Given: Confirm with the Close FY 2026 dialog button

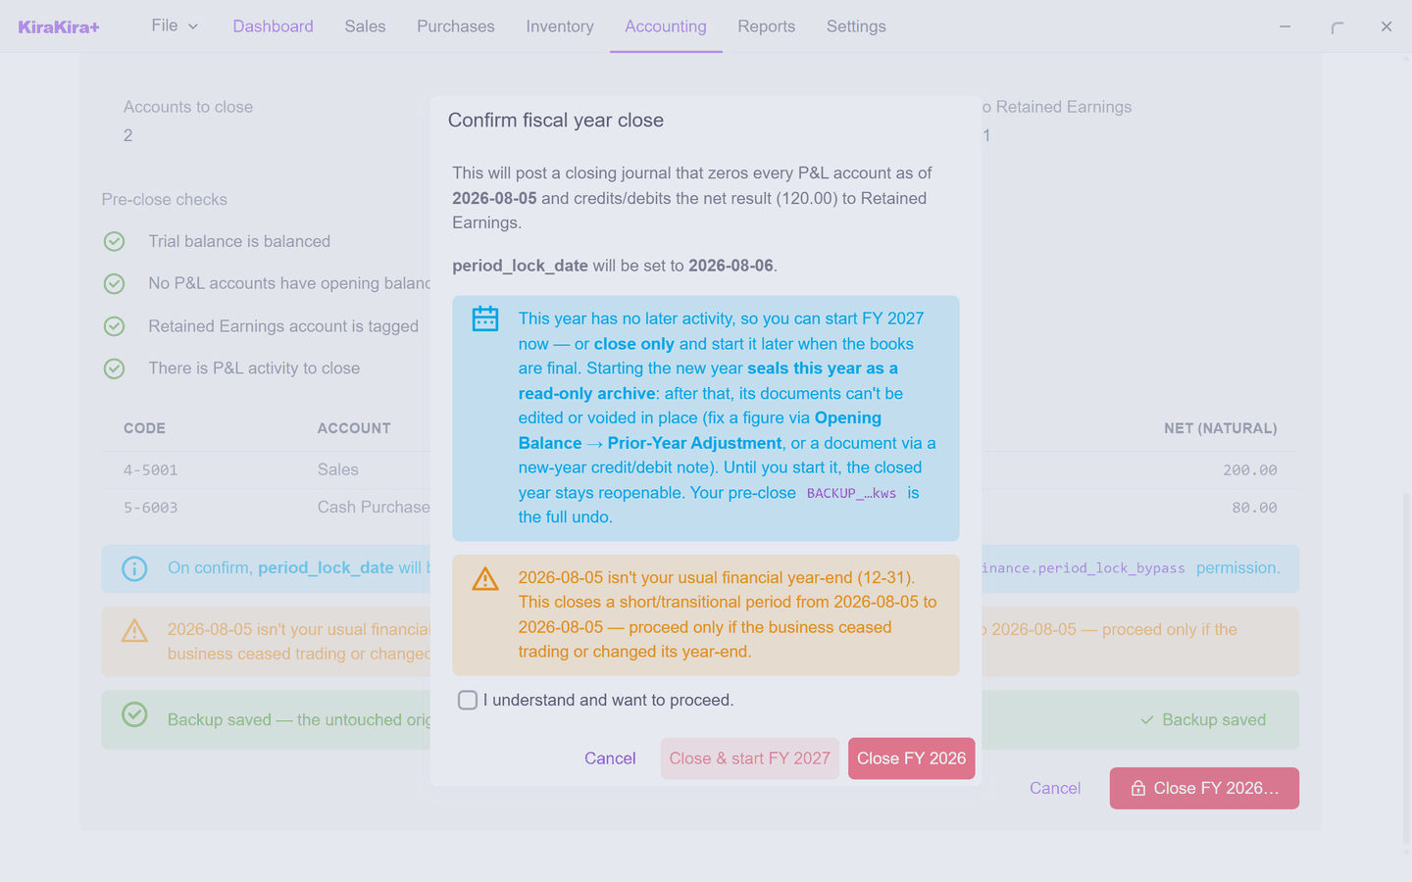Looking at the screenshot, I should coord(912,759).
